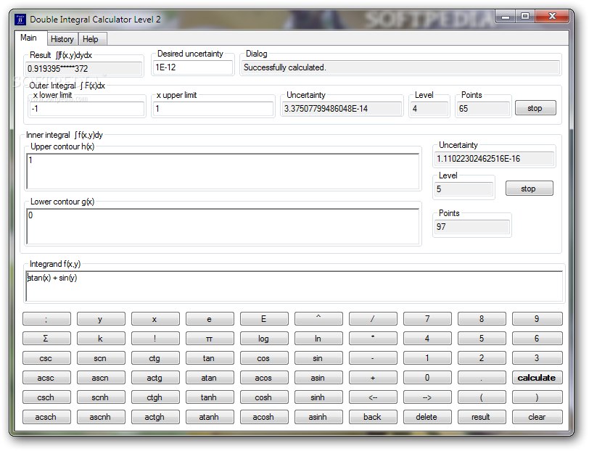Viewport: 589px width, 451px height.
Task: Click the Lower contour g(x) box
Action: 223,226
